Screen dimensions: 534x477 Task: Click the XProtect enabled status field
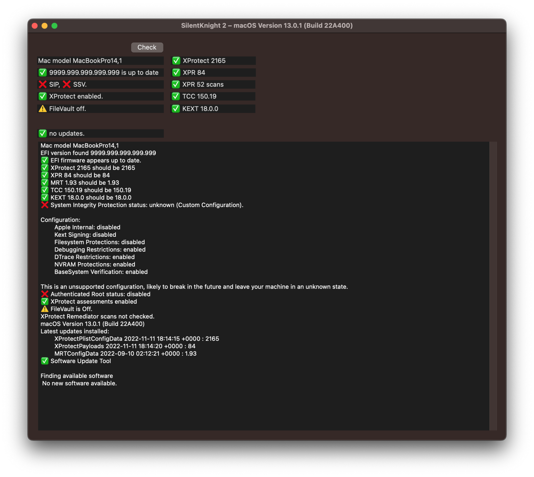pos(100,96)
